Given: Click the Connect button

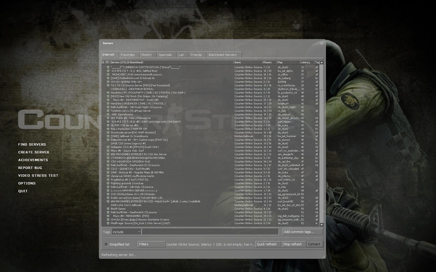Looking at the screenshot, I should click(315, 244).
